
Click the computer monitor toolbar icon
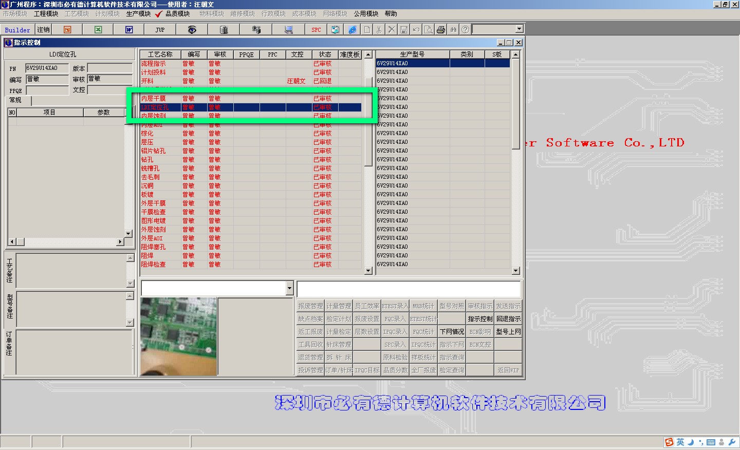pyautogui.click(x=288, y=30)
